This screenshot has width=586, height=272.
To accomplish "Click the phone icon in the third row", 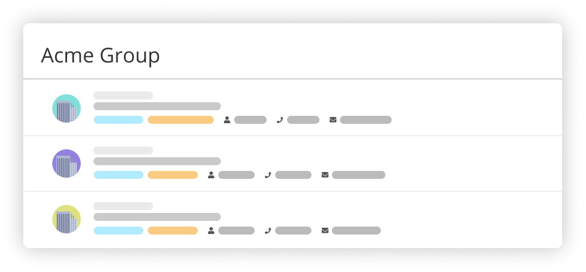I will [x=268, y=231].
